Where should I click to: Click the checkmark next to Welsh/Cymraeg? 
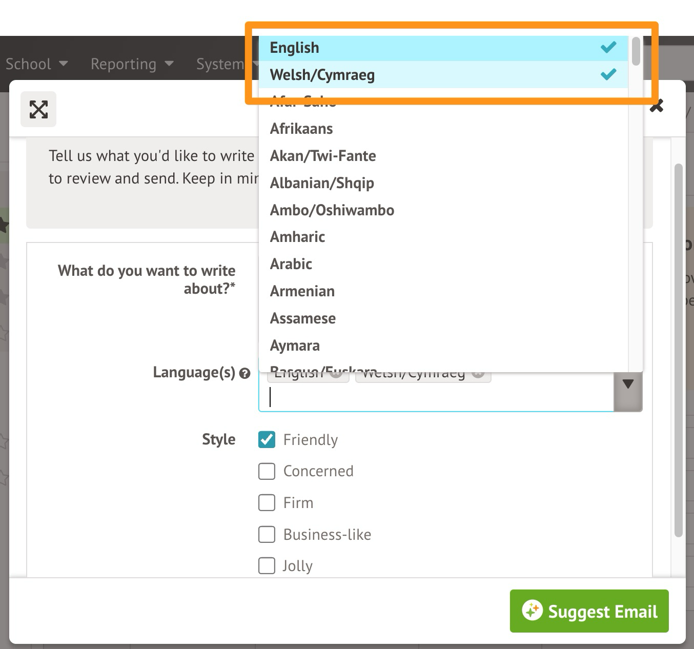(x=608, y=75)
